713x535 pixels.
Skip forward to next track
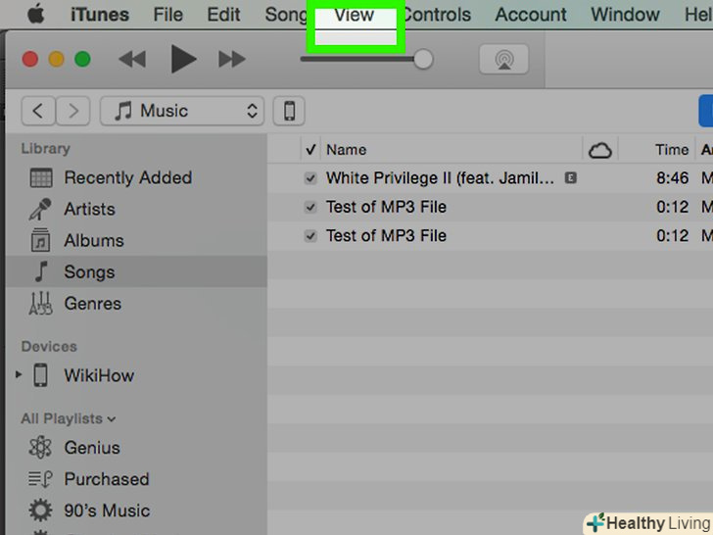click(x=232, y=59)
